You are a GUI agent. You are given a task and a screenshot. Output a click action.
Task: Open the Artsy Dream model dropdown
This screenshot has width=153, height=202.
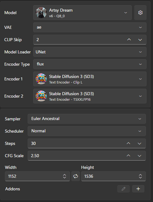click(83, 13)
